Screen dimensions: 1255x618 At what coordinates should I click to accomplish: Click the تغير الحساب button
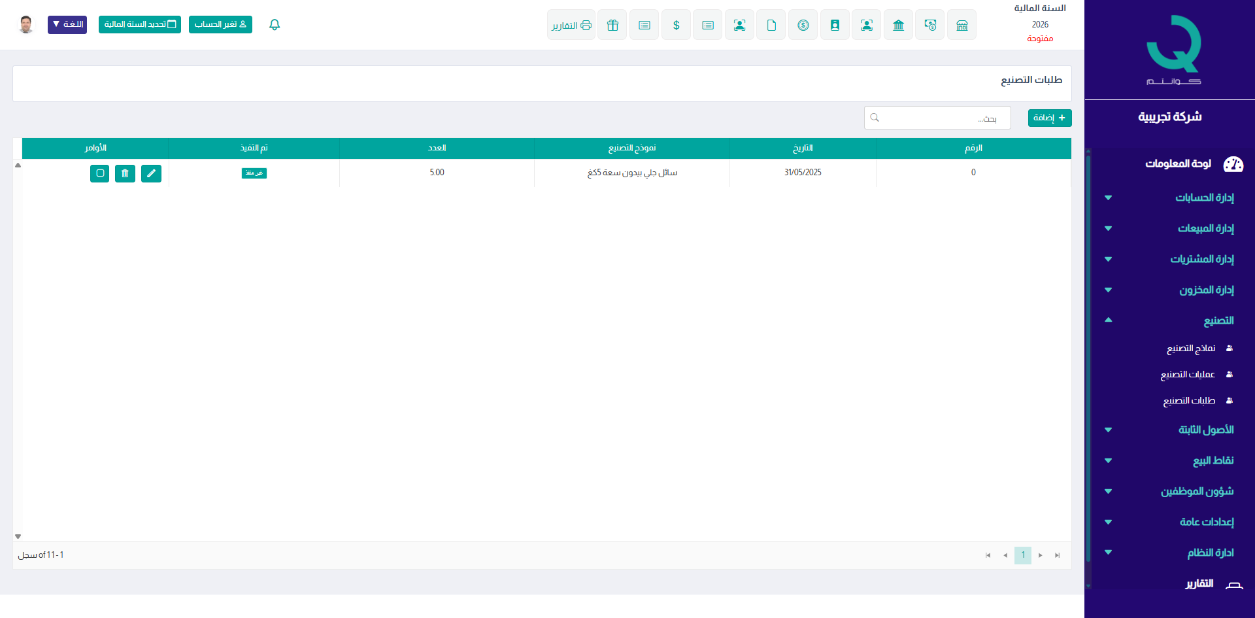(220, 25)
